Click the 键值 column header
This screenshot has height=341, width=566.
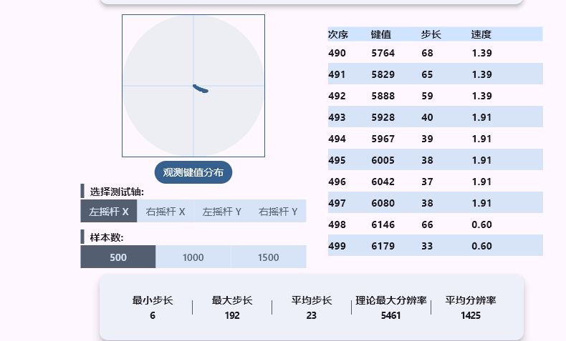pos(381,34)
